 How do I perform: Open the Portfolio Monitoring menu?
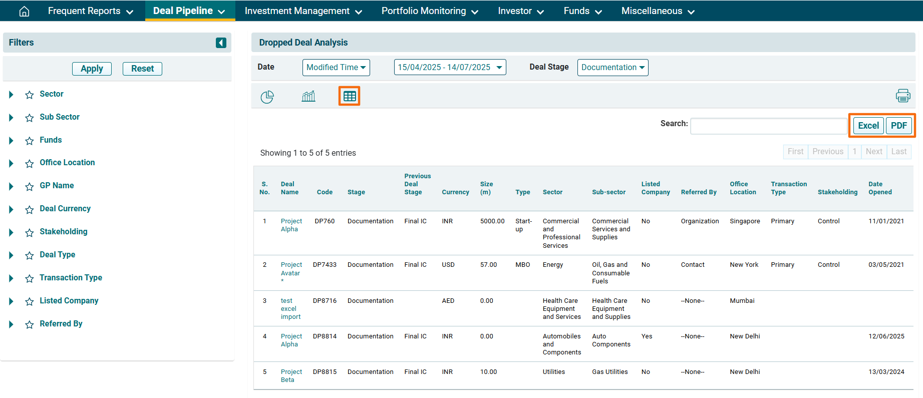point(430,11)
